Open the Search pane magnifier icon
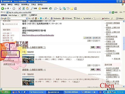 click(x=34, y=8)
